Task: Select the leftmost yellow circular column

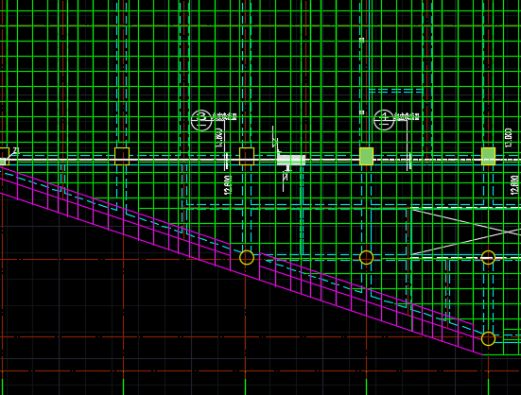Action: coord(247,258)
